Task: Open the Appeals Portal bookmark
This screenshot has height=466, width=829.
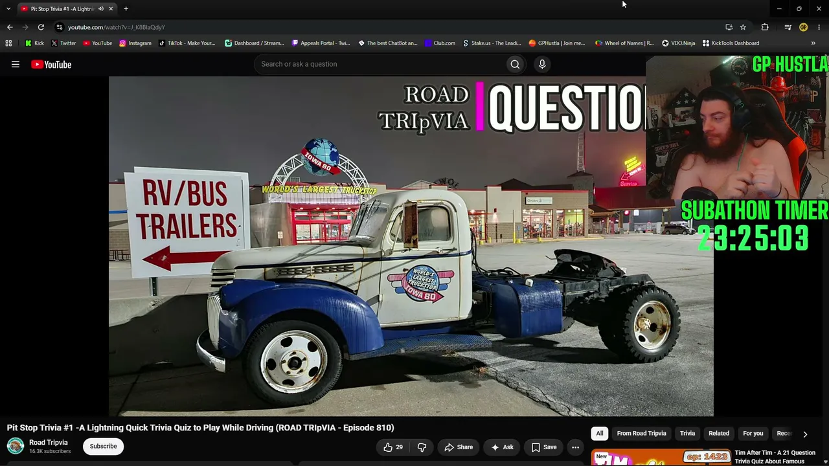Action: coord(321,43)
